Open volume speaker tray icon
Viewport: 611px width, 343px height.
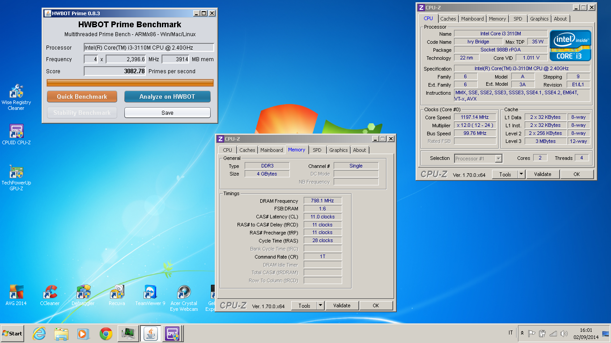coord(564,333)
